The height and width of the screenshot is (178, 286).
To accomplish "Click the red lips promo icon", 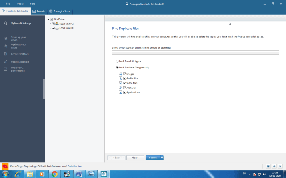I will (x=5, y=166).
